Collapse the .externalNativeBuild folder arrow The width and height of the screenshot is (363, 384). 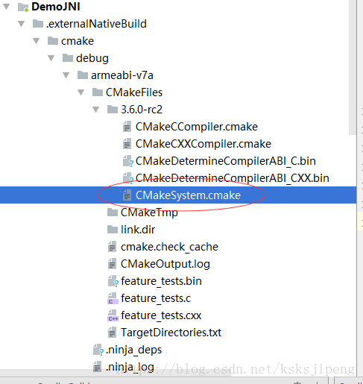[22, 24]
